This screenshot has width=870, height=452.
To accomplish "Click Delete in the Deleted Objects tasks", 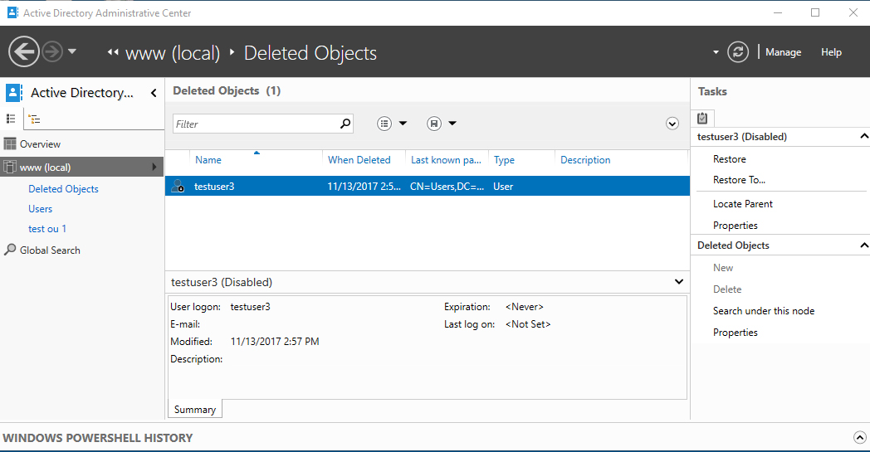I will [727, 289].
